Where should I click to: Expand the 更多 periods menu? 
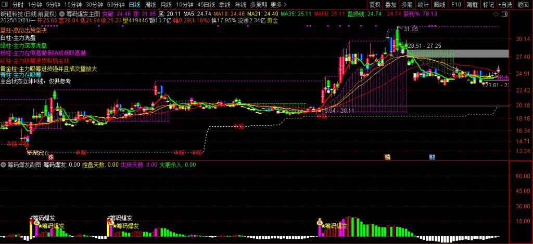coord(279,4)
